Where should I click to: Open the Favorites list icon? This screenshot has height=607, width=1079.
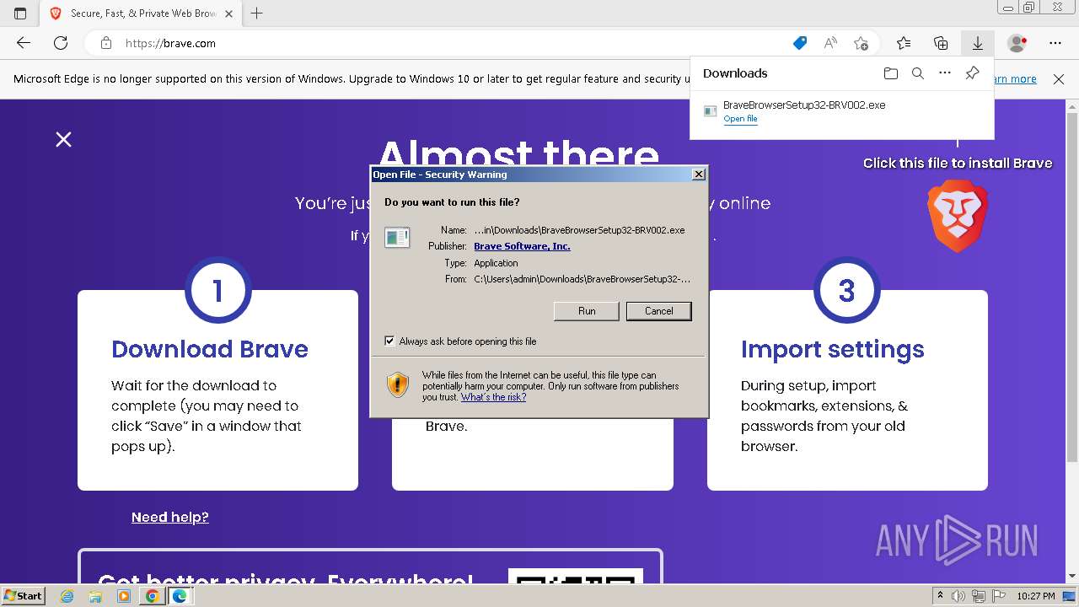(x=904, y=43)
